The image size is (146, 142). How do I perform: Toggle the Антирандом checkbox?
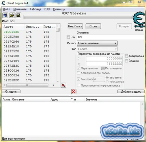[x=126, y=56]
